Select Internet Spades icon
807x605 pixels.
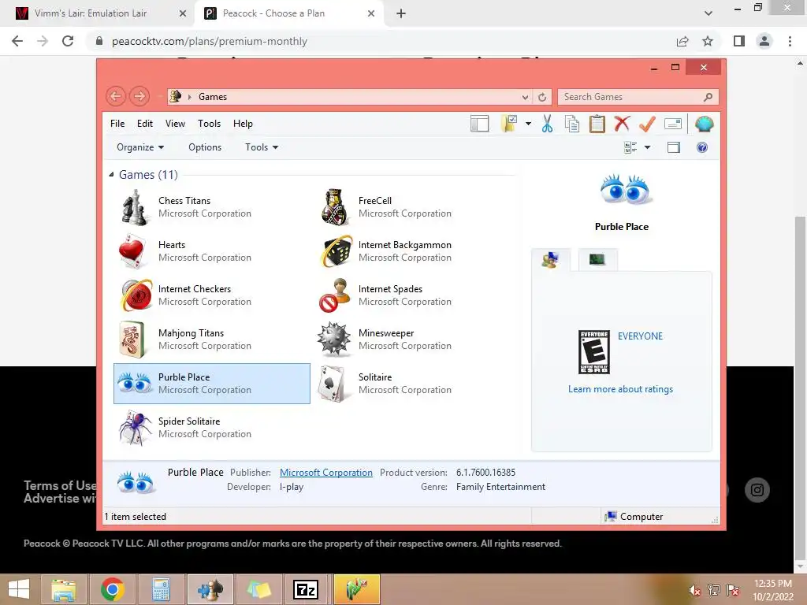335,295
